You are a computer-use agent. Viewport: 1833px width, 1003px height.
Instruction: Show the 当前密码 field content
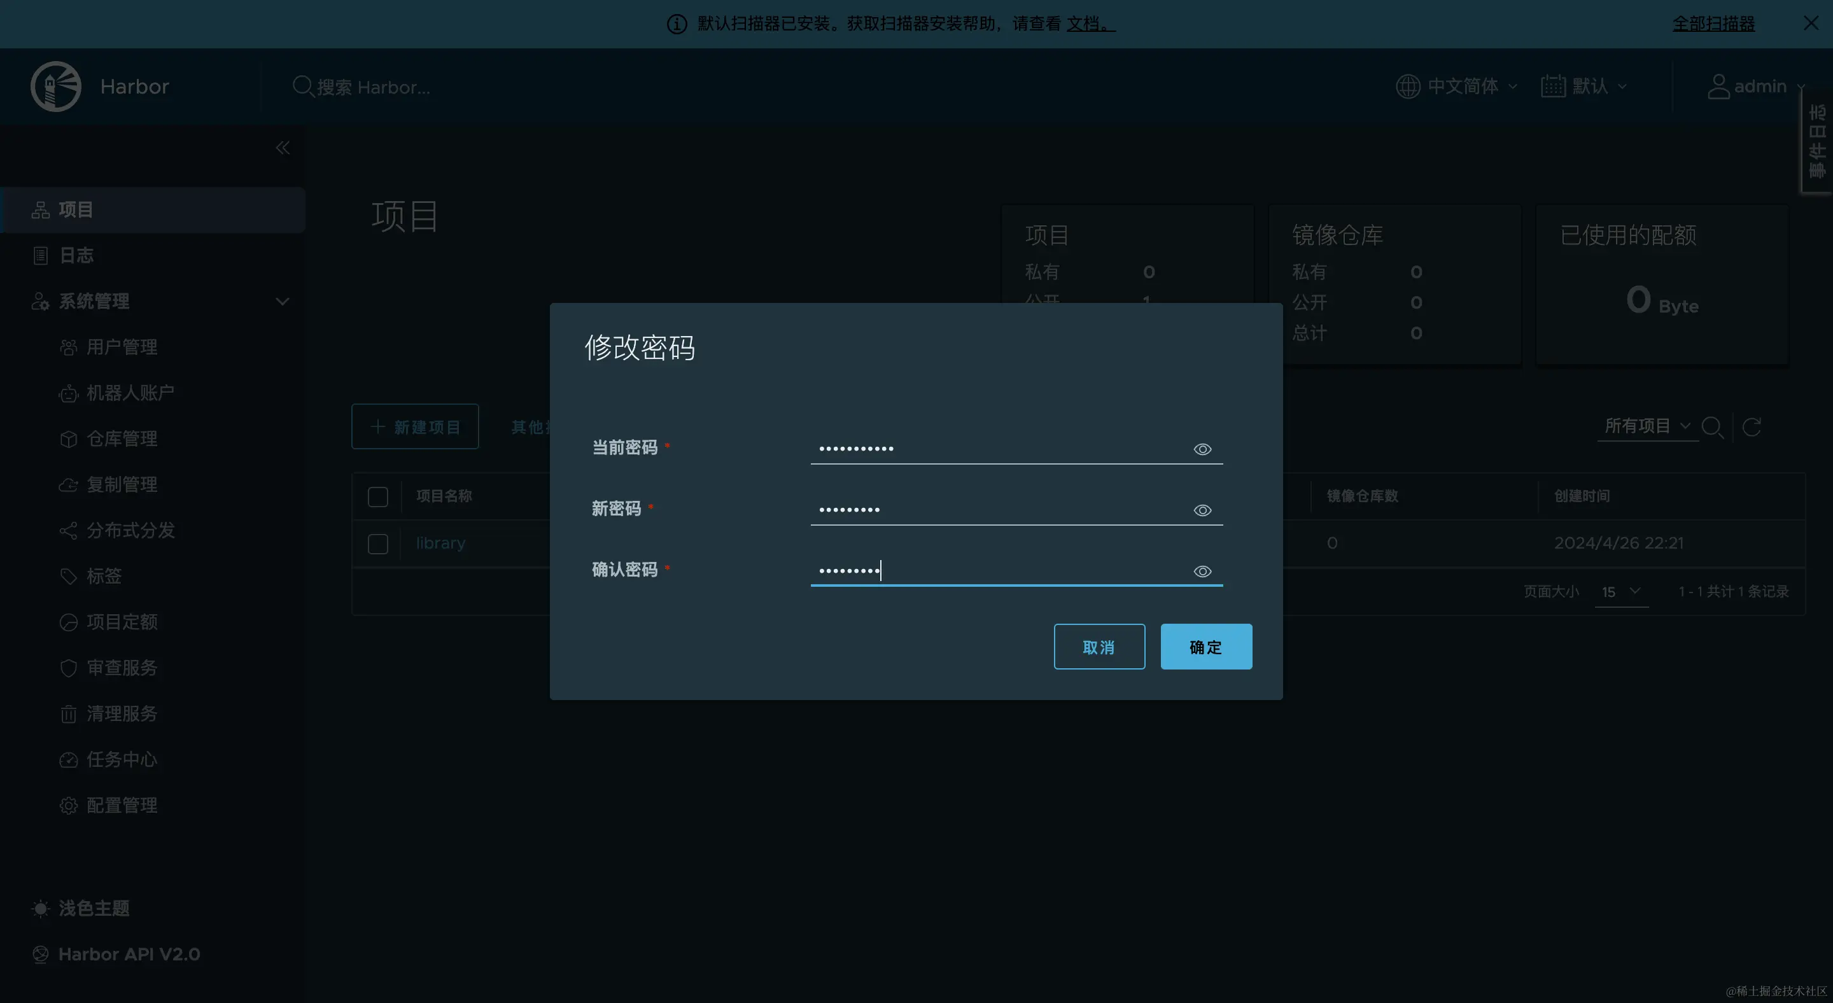coord(1202,449)
